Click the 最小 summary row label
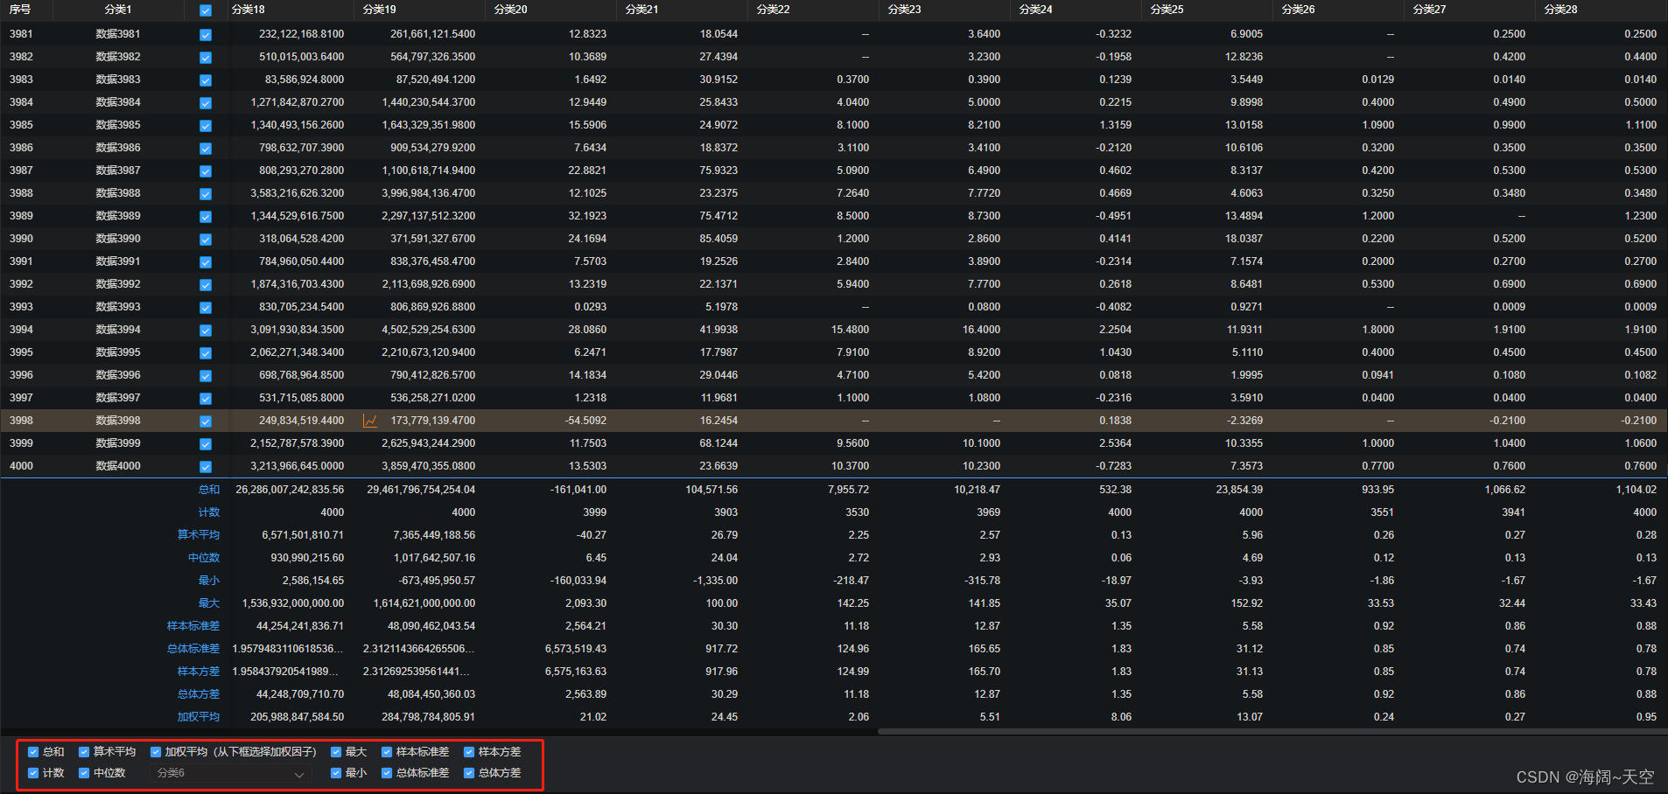This screenshot has height=794, width=1668. [209, 581]
